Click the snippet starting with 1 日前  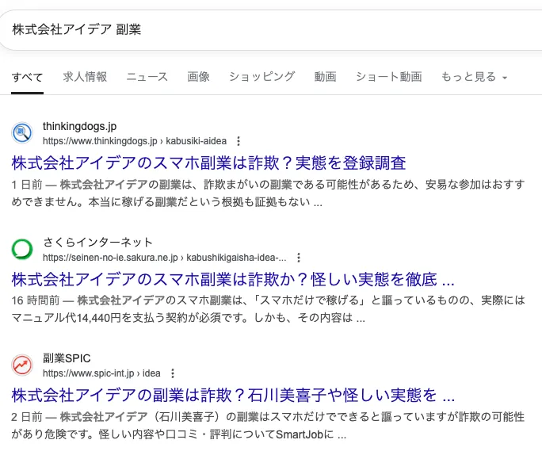pyautogui.click(x=268, y=193)
